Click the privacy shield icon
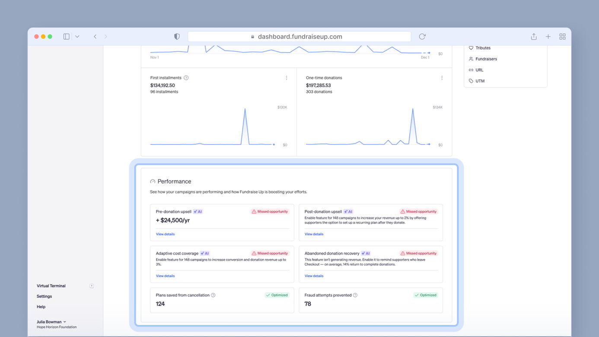The width and height of the screenshot is (599, 337). pos(177,37)
